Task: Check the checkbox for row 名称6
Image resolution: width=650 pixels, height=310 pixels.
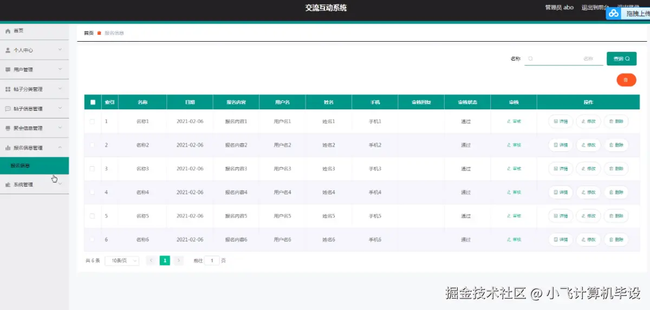Action: point(92,239)
